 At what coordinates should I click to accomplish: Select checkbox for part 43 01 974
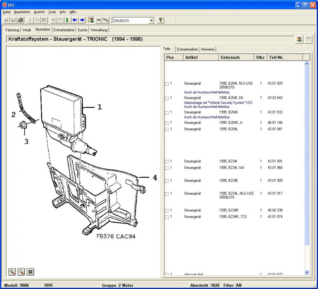(167, 217)
